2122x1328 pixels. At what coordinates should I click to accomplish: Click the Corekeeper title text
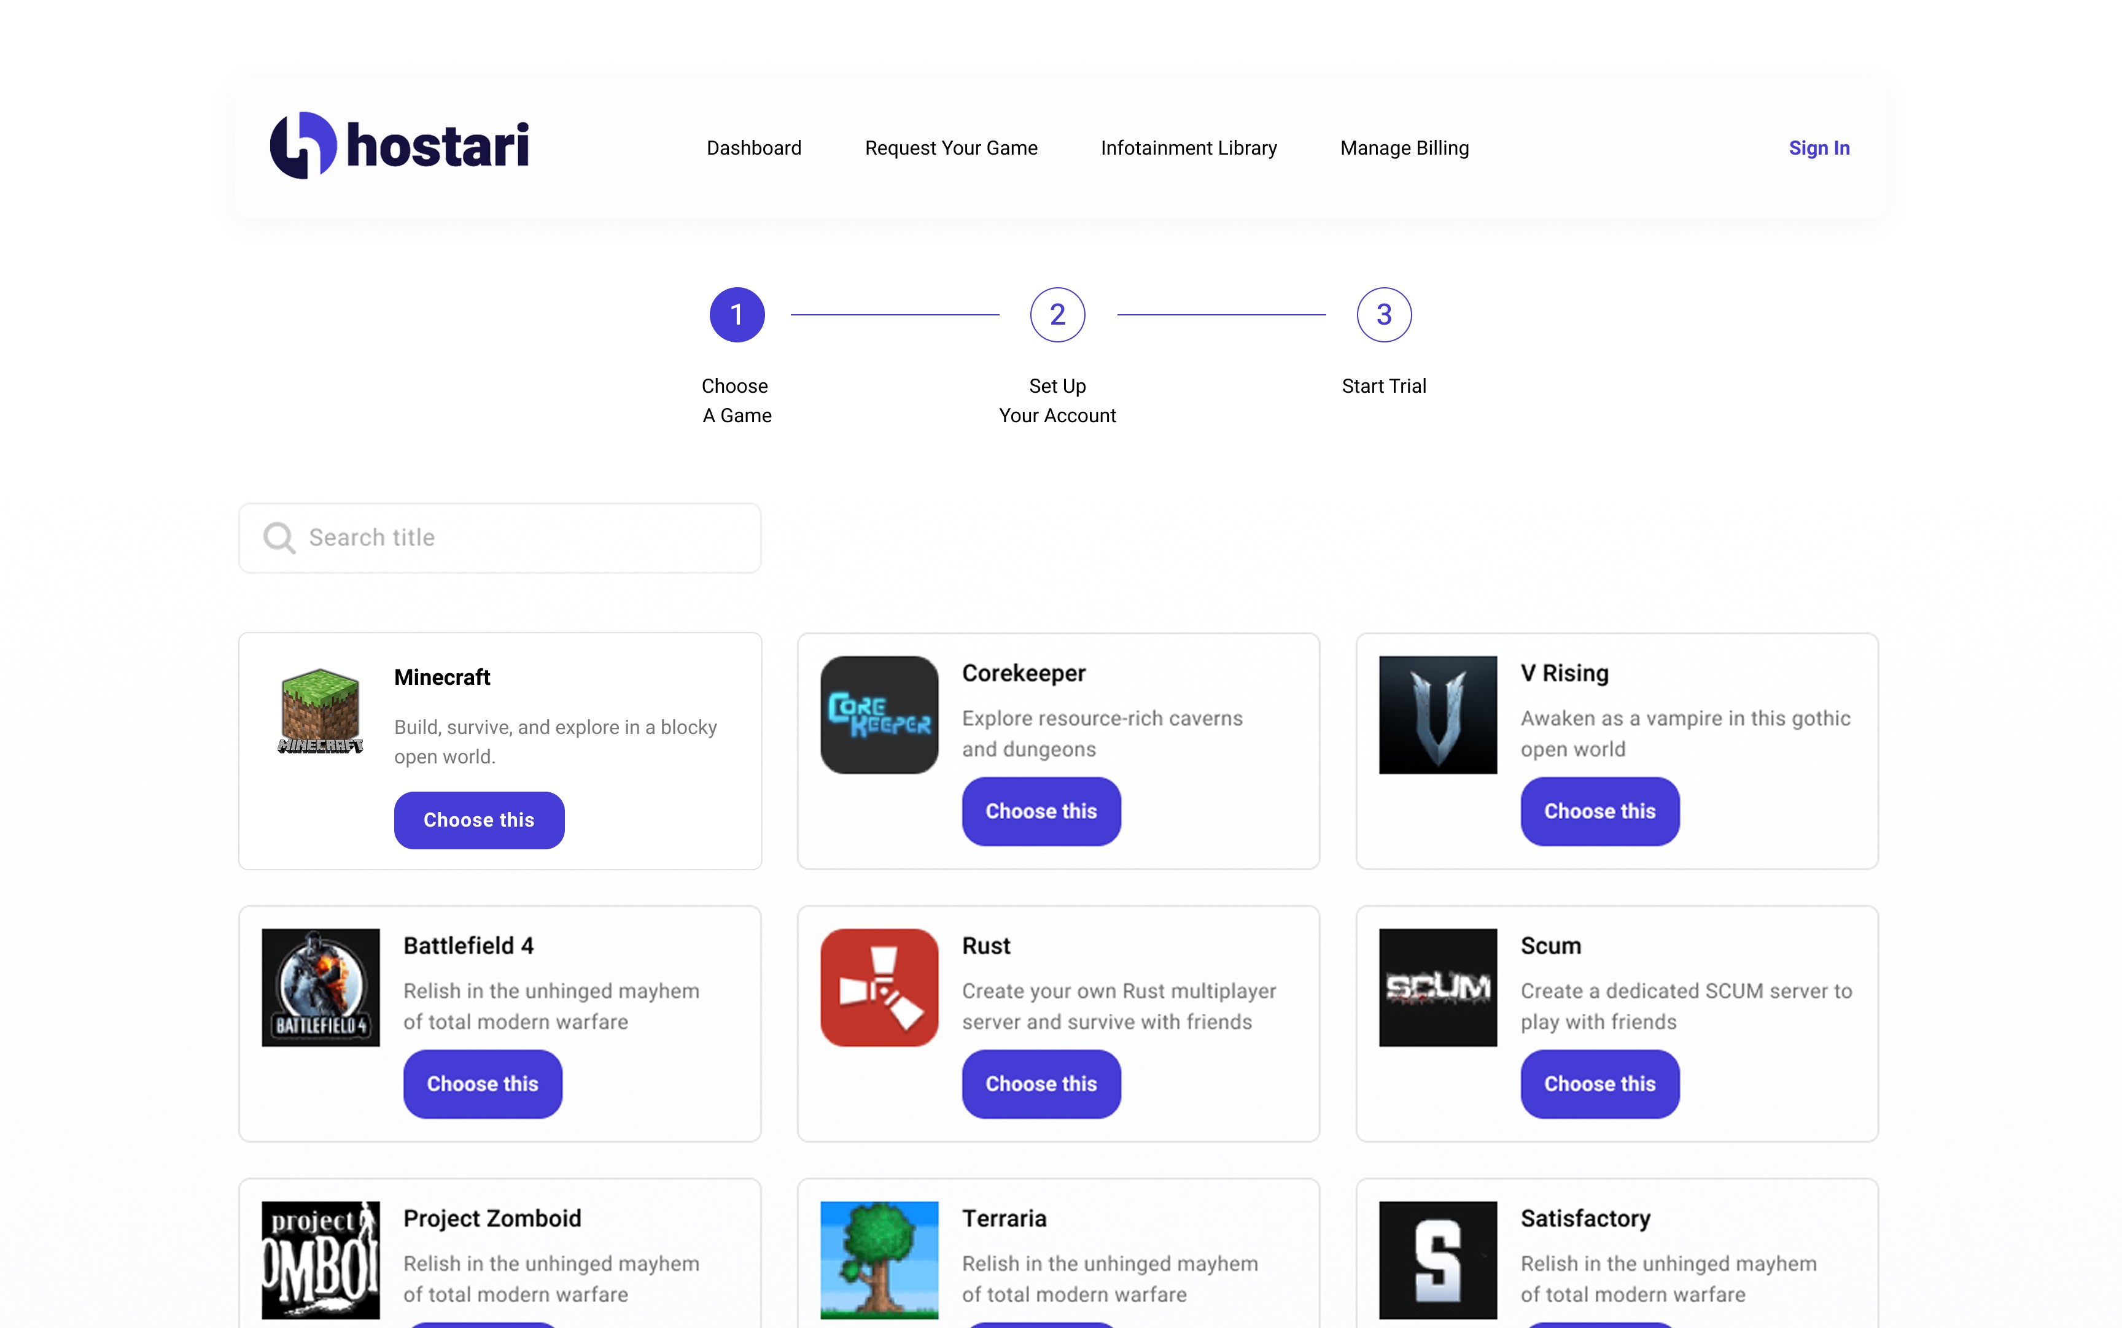point(1024,673)
